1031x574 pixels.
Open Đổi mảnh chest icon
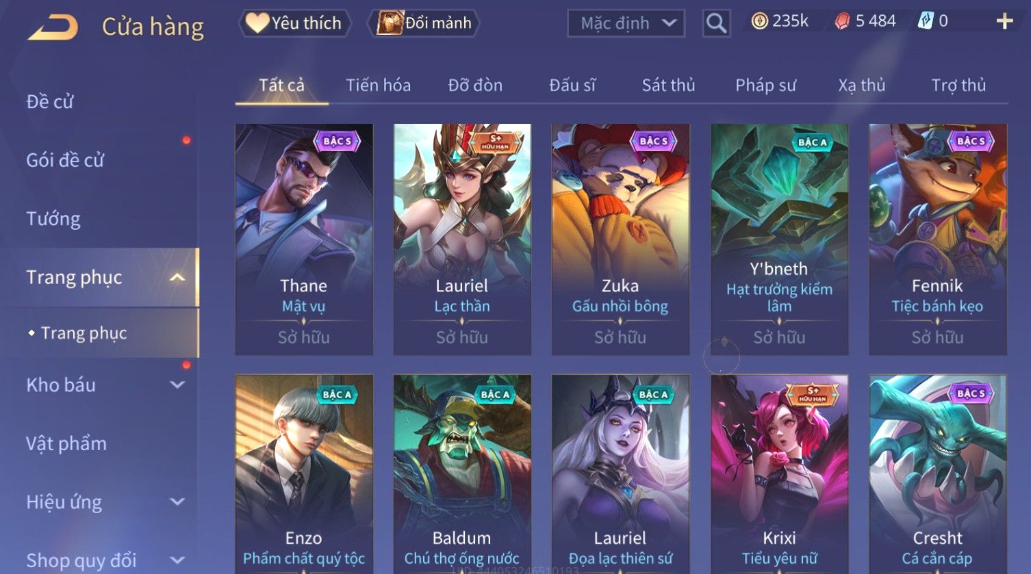pos(390,23)
